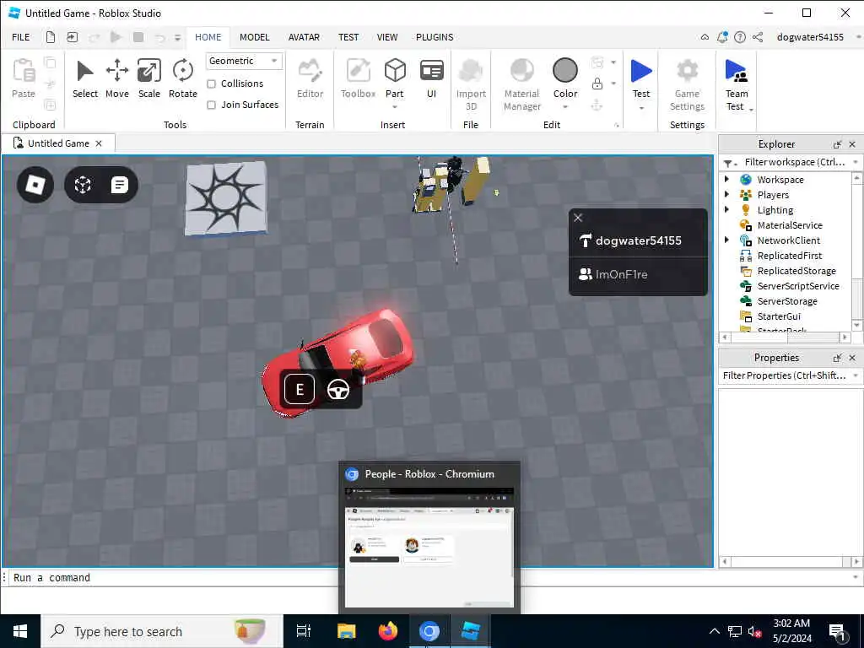Insert a new Part
864x648 pixels.
[x=395, y=78]
